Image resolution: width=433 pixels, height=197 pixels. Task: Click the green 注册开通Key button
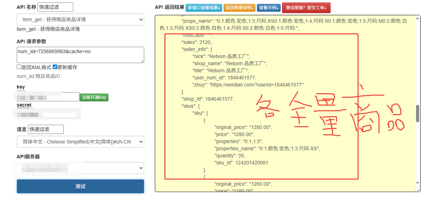pos(94,97)
